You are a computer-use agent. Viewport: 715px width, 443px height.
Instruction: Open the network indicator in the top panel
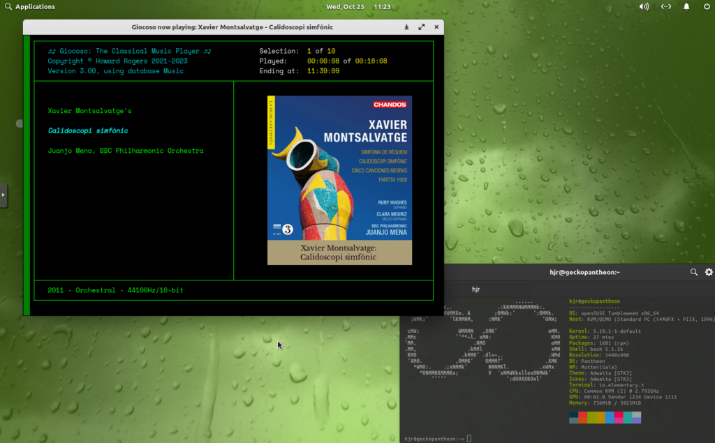point(665,7)
